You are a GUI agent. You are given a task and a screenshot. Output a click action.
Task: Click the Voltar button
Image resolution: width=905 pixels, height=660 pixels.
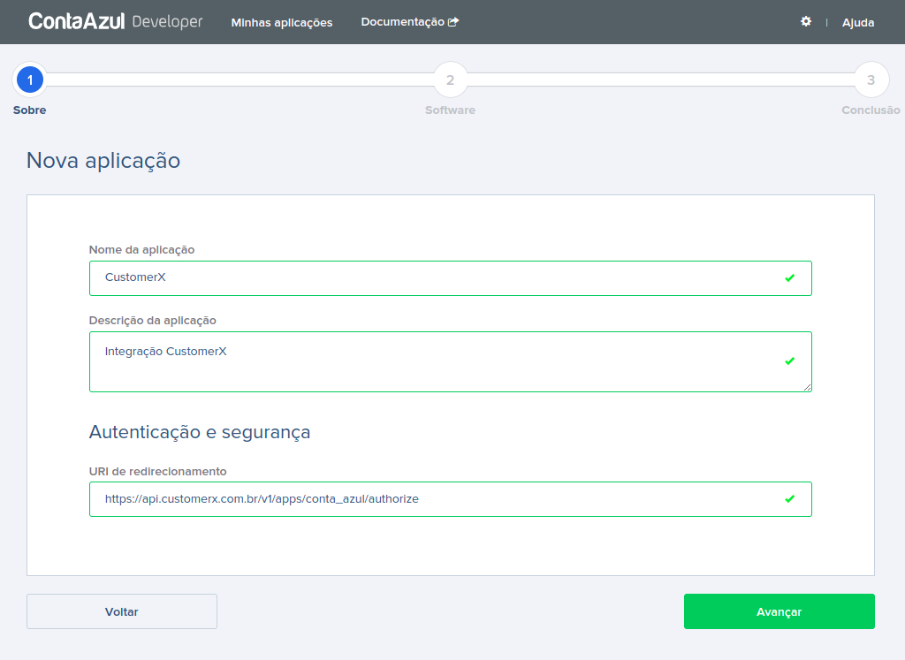coord(122,611)
